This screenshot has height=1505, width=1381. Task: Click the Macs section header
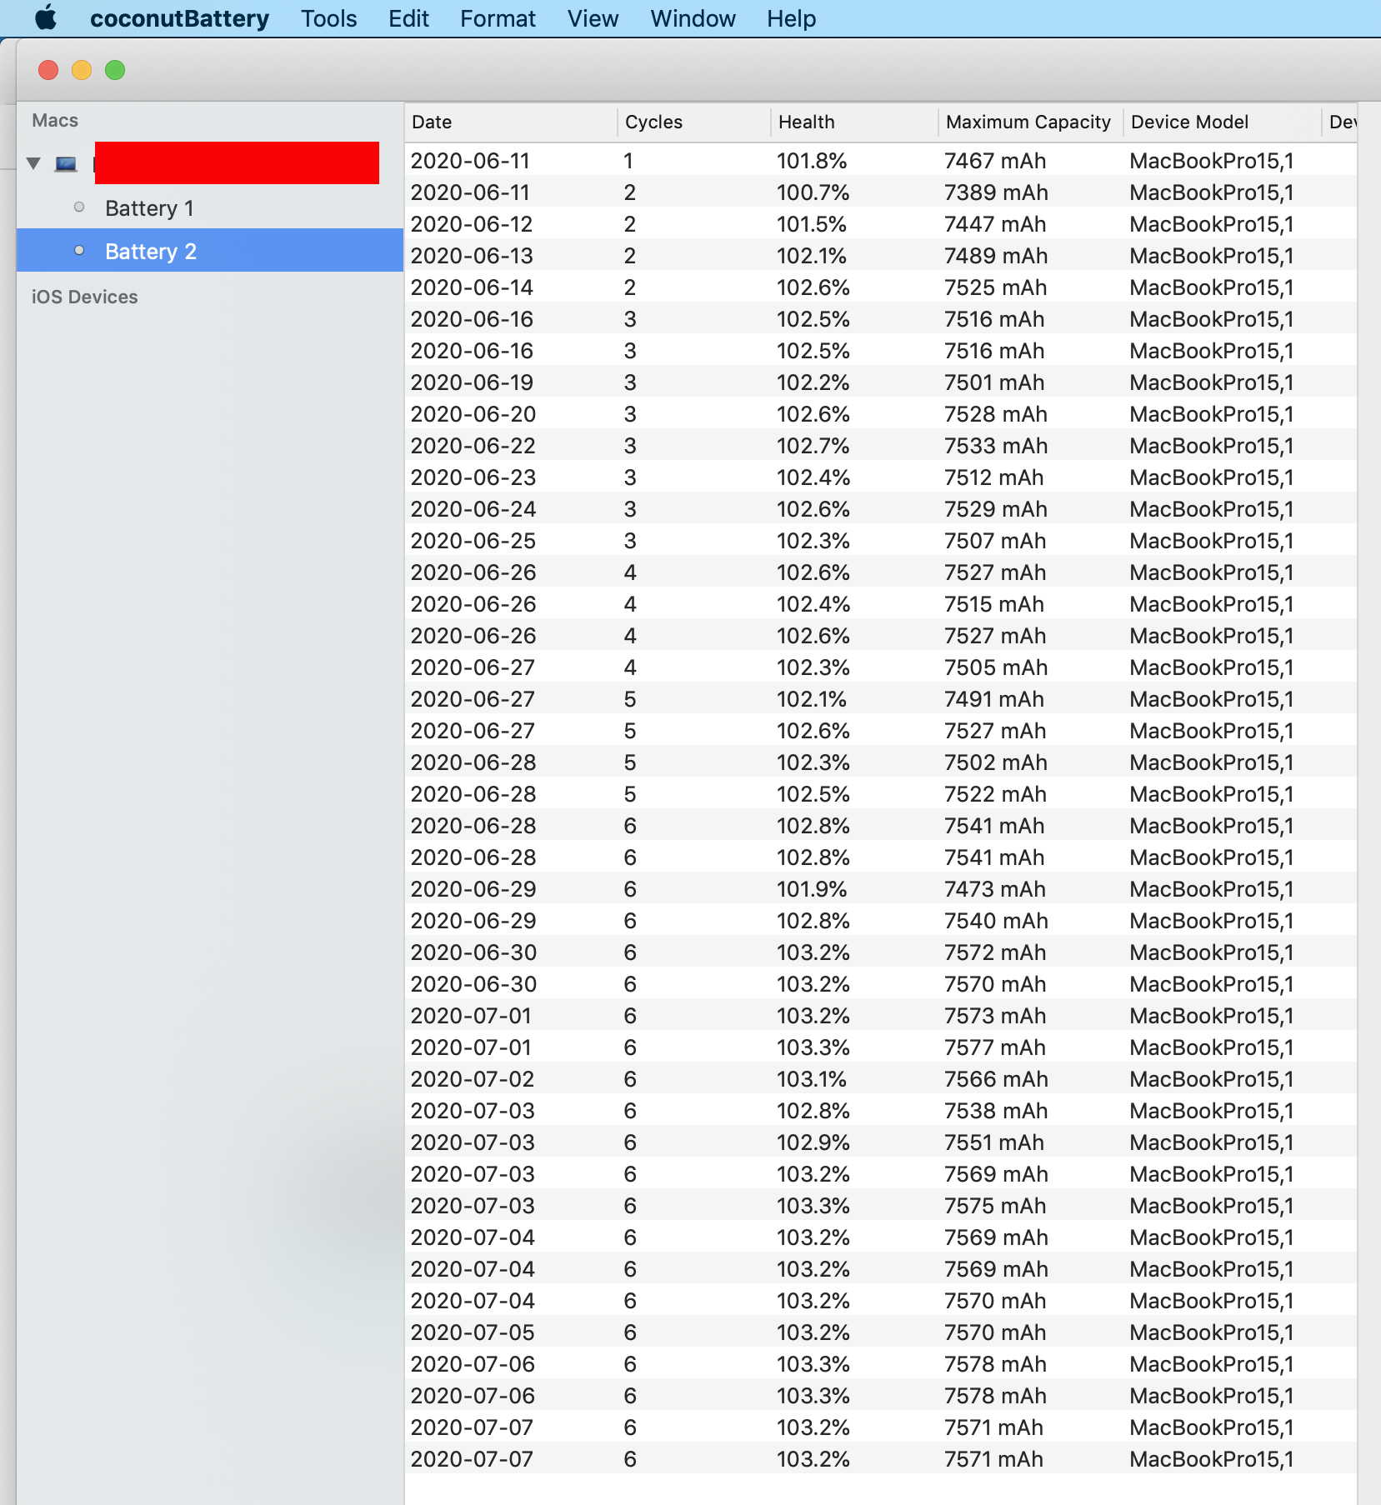point(54,121)
